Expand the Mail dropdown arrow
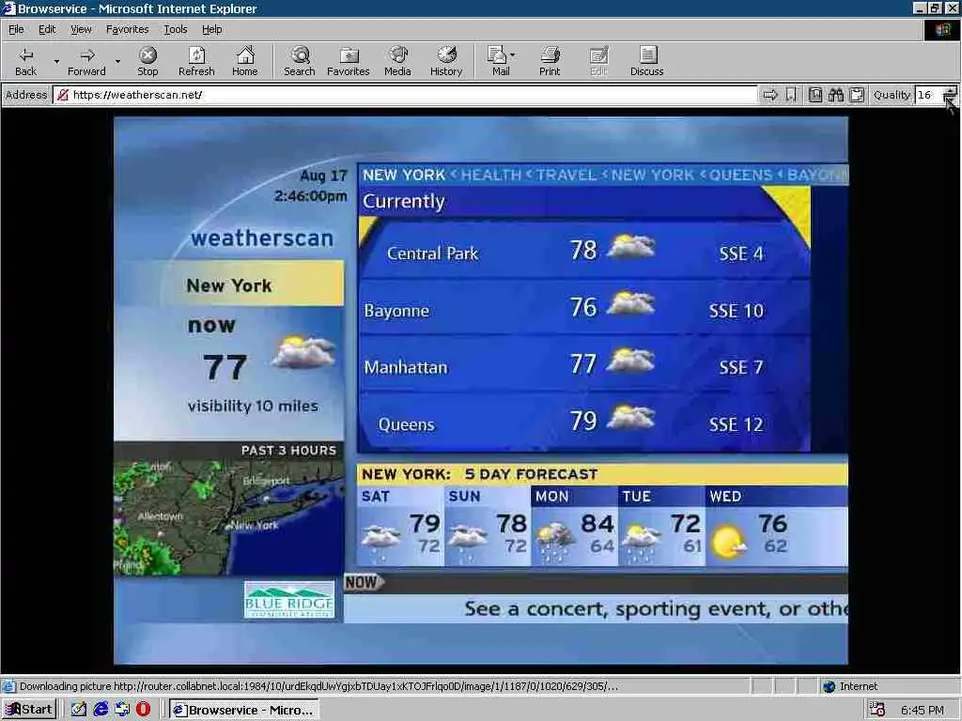This screenshot has width=962, height=721. coord(513,55)
